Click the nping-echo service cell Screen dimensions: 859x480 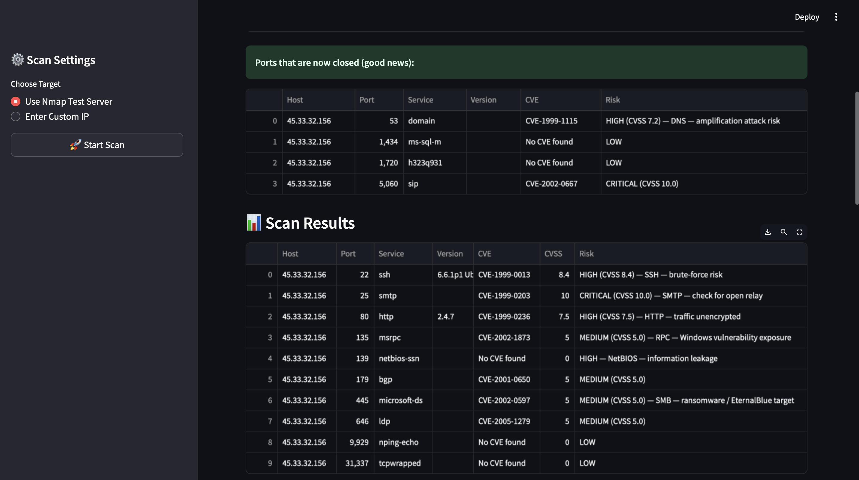(x=403, y=443)
